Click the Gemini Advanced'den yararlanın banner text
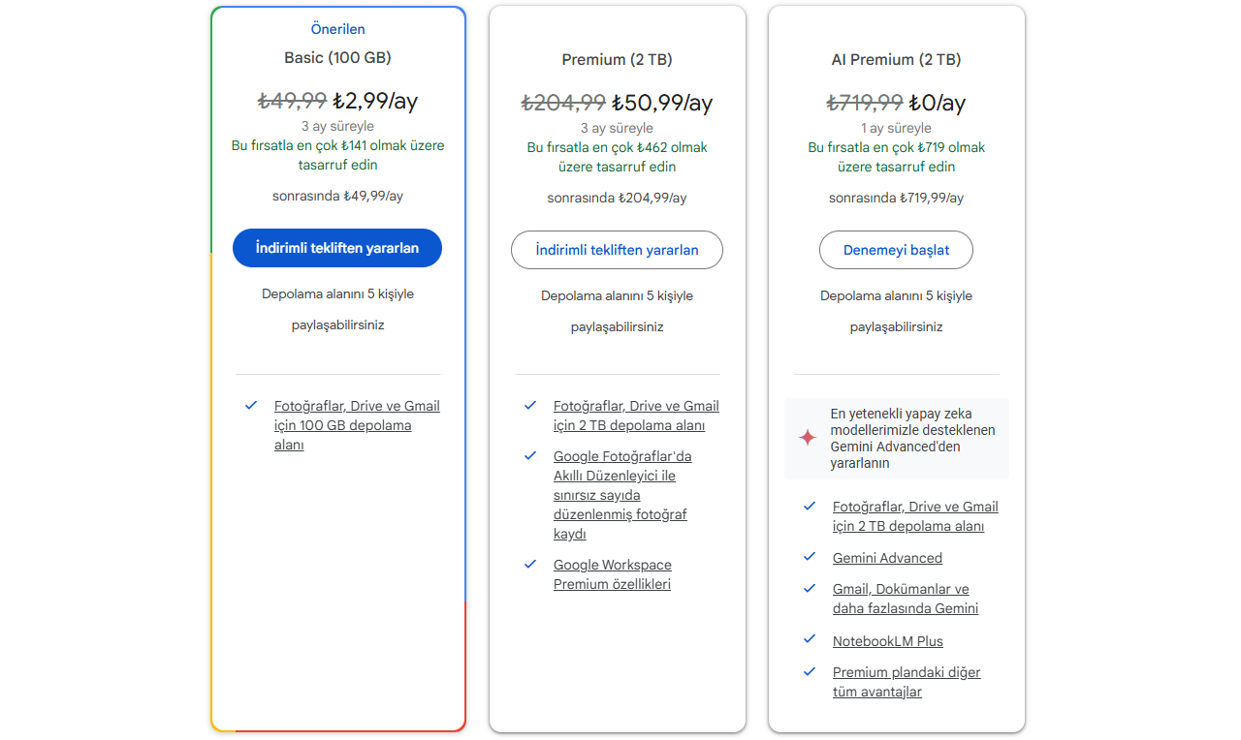 pyautogui.click(x=912, y=439)
